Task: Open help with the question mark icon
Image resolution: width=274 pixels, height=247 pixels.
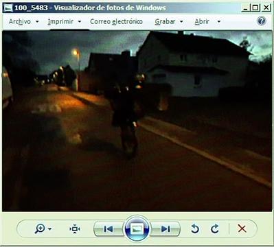Action: click(262, 21)
